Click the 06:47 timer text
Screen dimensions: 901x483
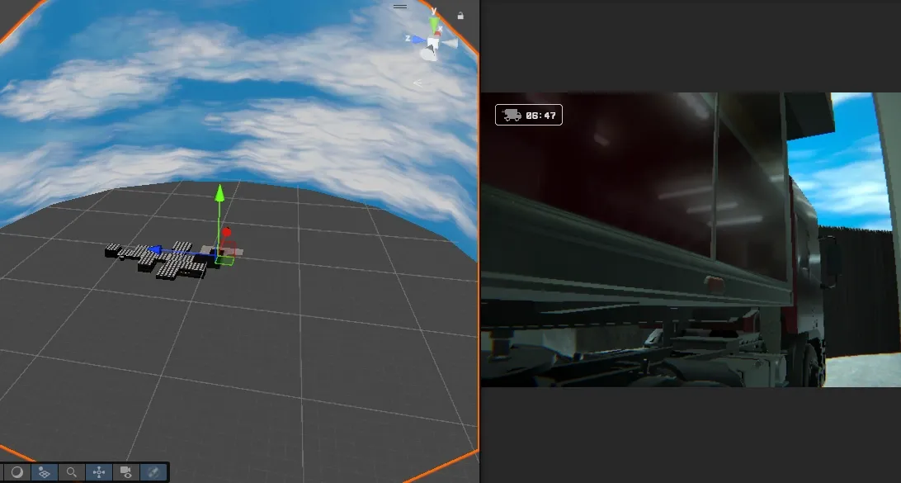pyautogui.click(x=540, y=116)
